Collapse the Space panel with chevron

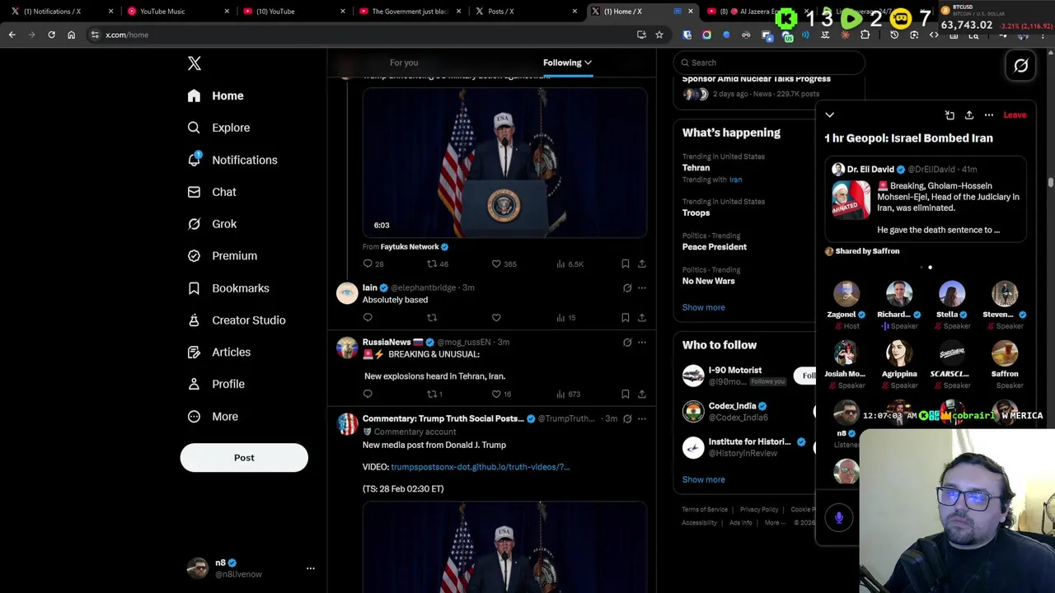pos(830,115)
